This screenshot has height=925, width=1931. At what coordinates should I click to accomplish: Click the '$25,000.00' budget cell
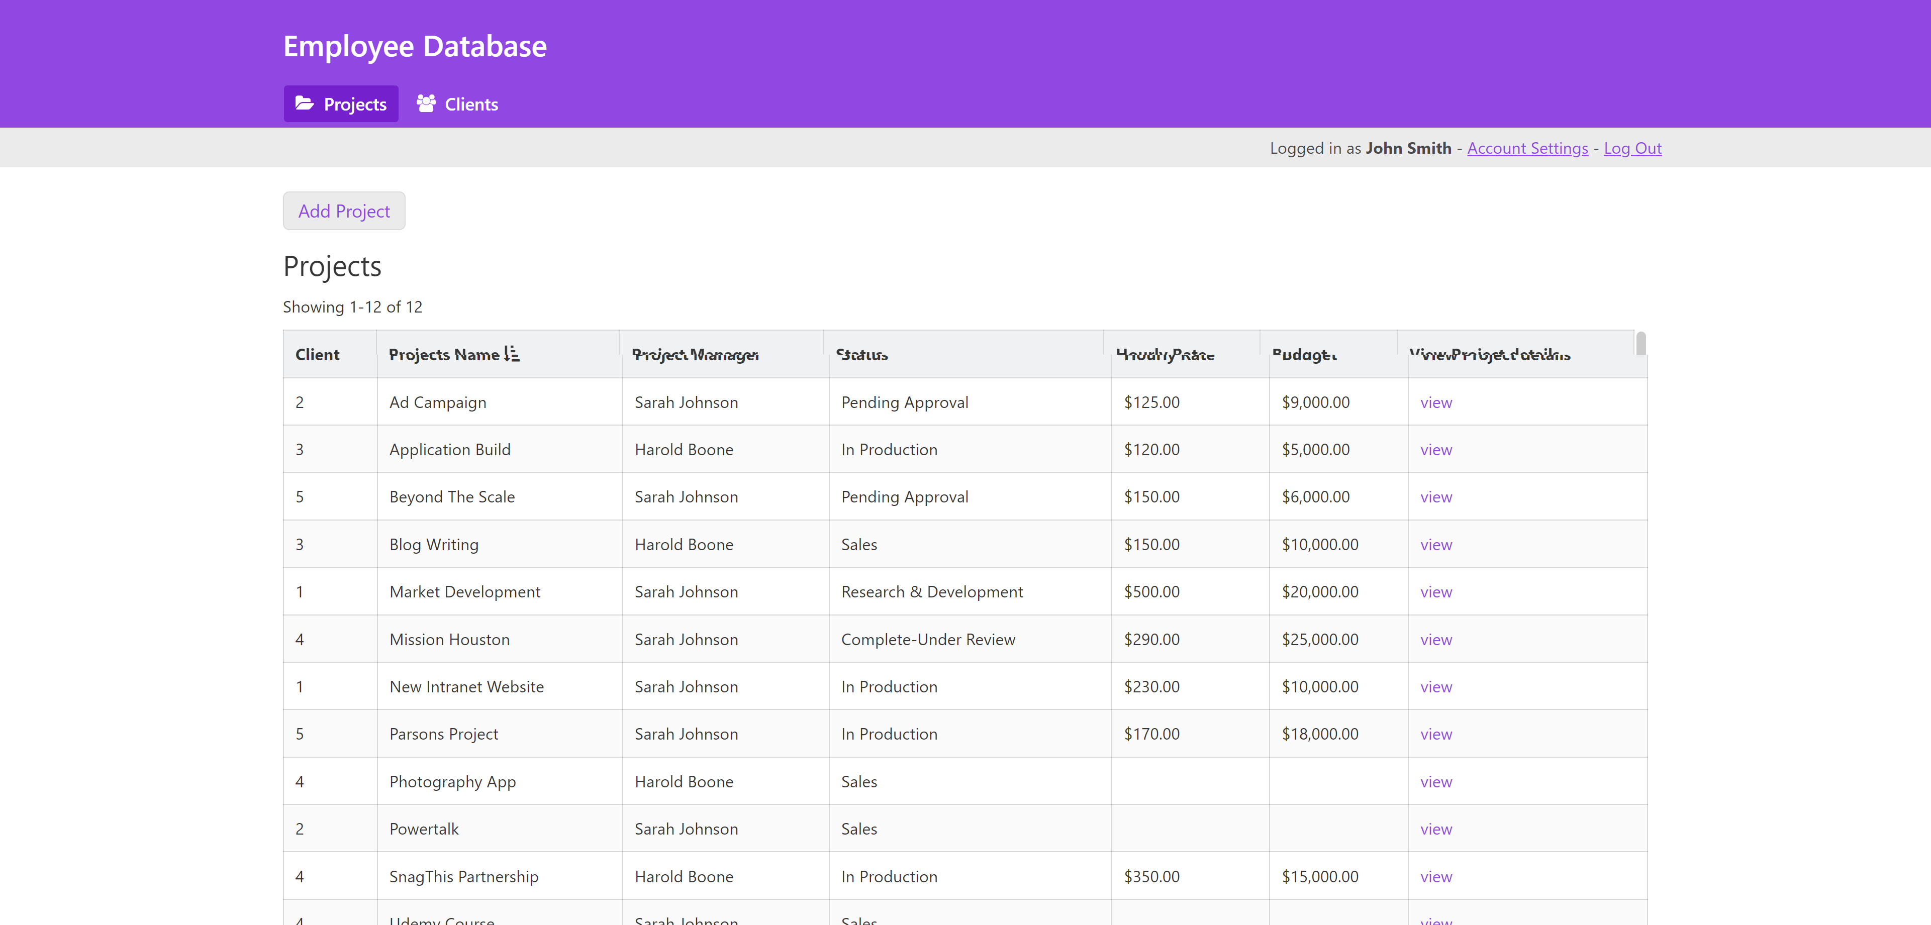click(1339, 640)
